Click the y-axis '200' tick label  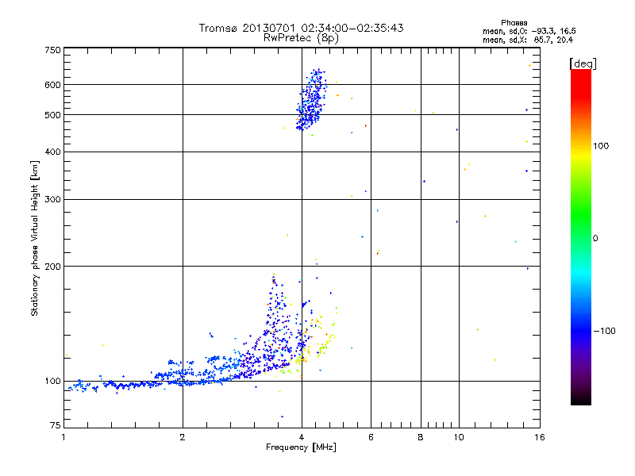(x=52, y=267)
